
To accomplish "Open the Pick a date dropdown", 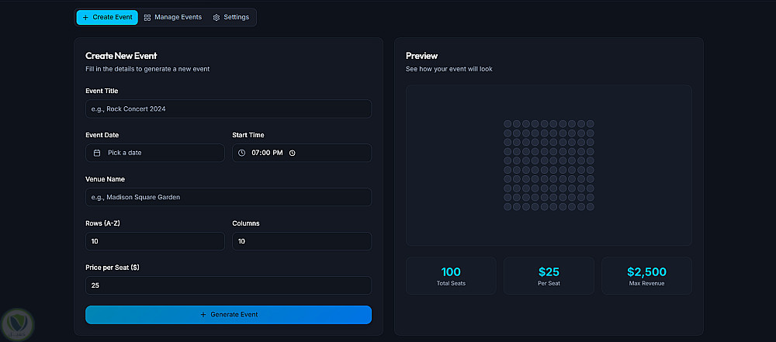I will (155, 153).
